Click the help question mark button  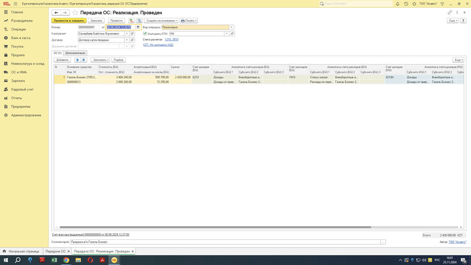[463, 21]
